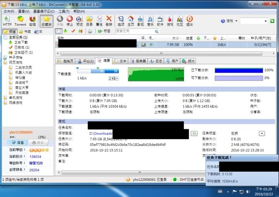Switch to 日志 tab
Screen dimensions: 279x197
click(x=156, y=61)
